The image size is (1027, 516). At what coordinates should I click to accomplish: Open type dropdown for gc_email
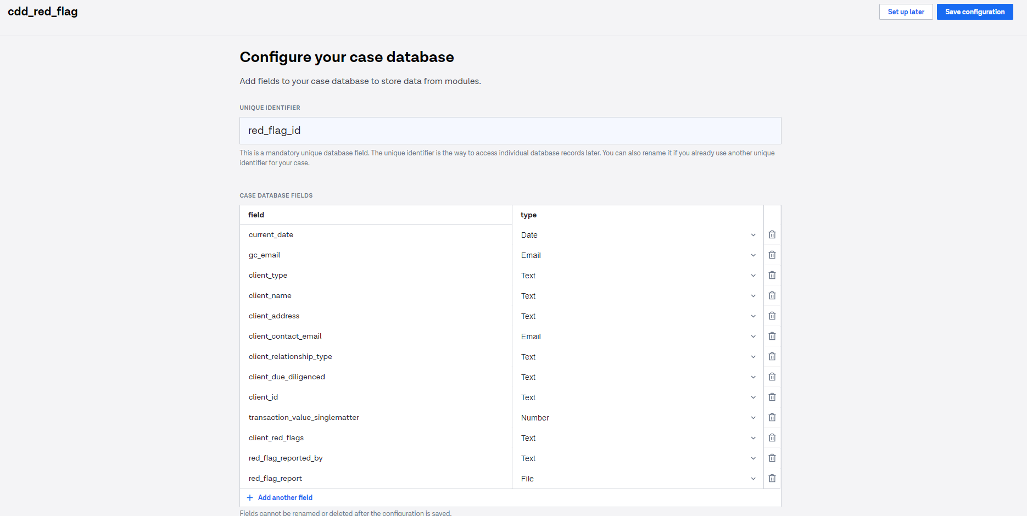click(638, 255)
